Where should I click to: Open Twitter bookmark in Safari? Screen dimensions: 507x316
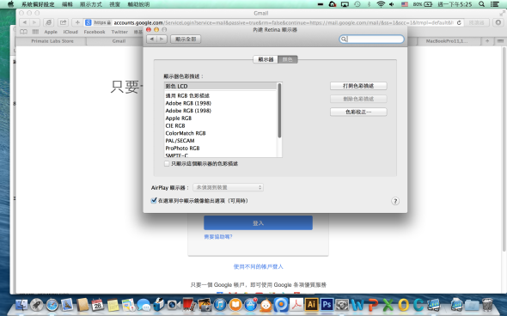point(119,32)
